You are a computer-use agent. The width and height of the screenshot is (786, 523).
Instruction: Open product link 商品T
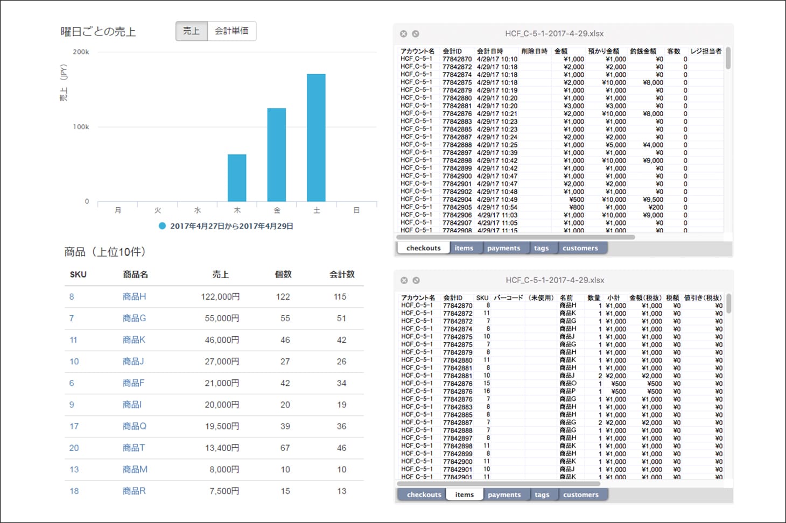point(134,448)
